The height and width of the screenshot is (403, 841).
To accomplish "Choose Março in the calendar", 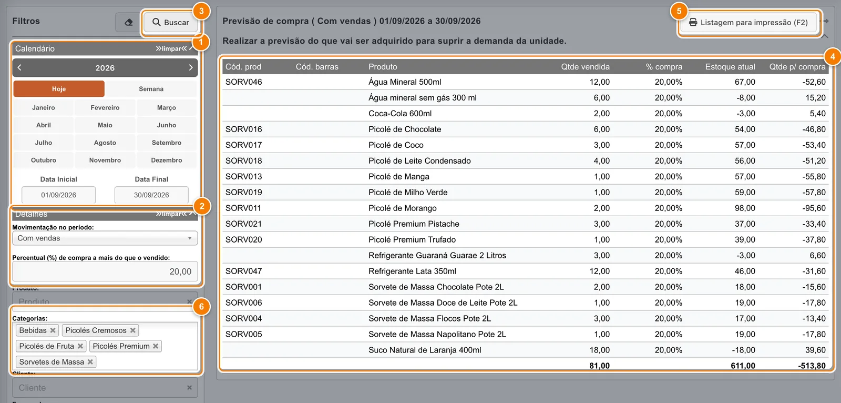I will pos(167,107).
